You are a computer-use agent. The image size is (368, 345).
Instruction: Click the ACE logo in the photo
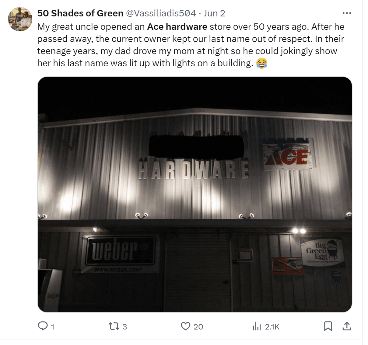tap(288, 157)
